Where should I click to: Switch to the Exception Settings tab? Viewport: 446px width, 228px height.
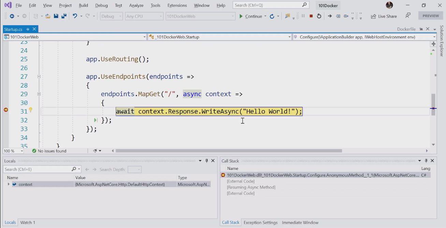point(261,223)
